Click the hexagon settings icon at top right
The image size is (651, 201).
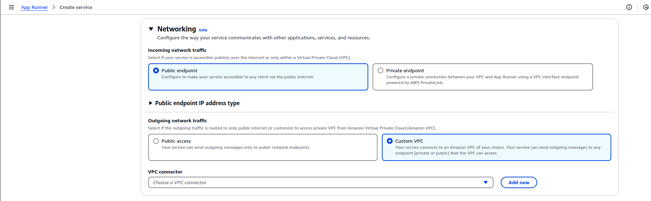[646, 7]
